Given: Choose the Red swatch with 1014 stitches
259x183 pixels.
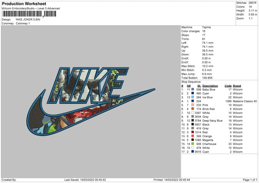Looking at the screenshot, I should (x=193, y=132).
